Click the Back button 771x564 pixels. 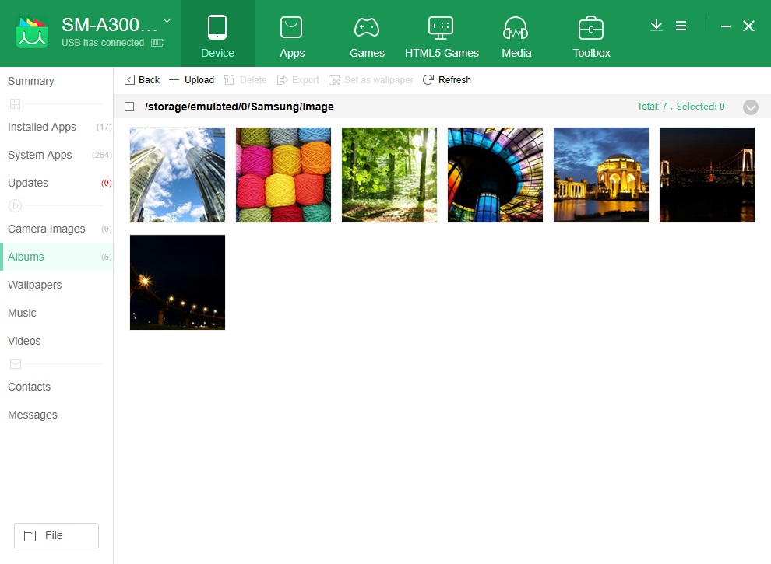pyautogui.click(x=142, y=79)
